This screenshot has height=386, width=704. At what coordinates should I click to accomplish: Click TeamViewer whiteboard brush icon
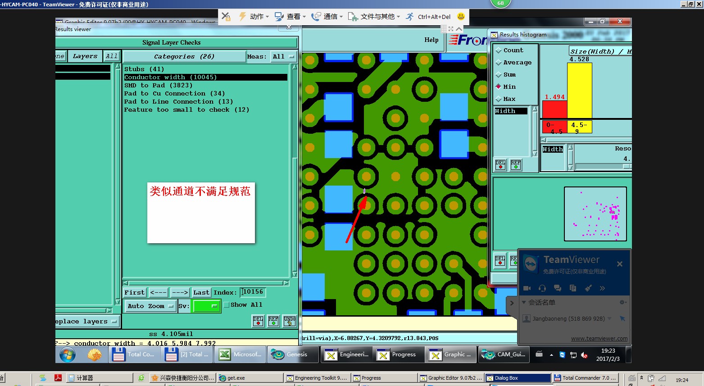tap(588, 288)
